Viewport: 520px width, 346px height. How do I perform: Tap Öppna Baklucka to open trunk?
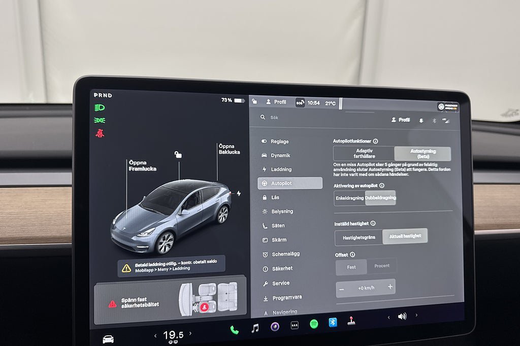point(229,149)
